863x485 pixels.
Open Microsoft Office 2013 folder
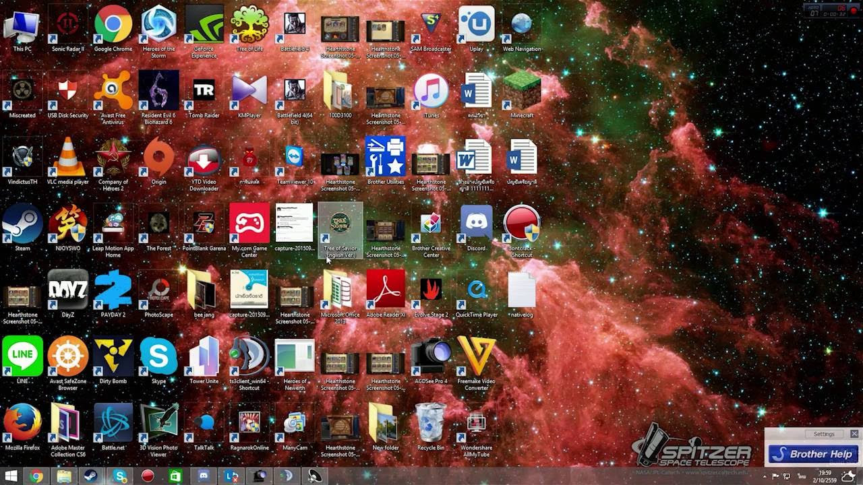coord(340,290)
